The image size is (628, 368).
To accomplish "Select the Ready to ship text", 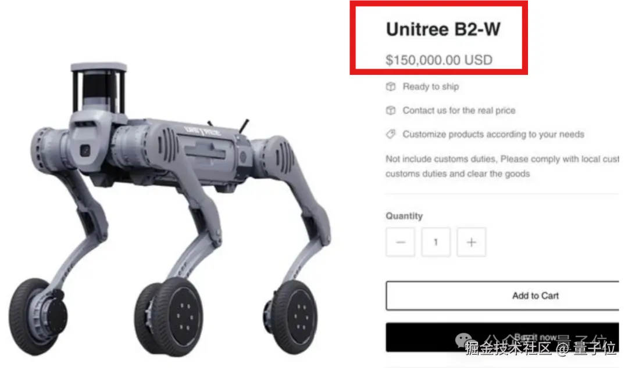I will (431, 86).
